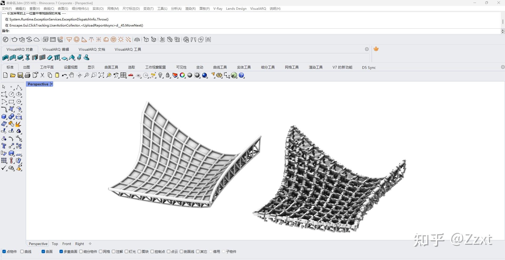Switch to D5 Sync toolbar tab
Viewport: 505px width, 260px height.
click(369, 67)
